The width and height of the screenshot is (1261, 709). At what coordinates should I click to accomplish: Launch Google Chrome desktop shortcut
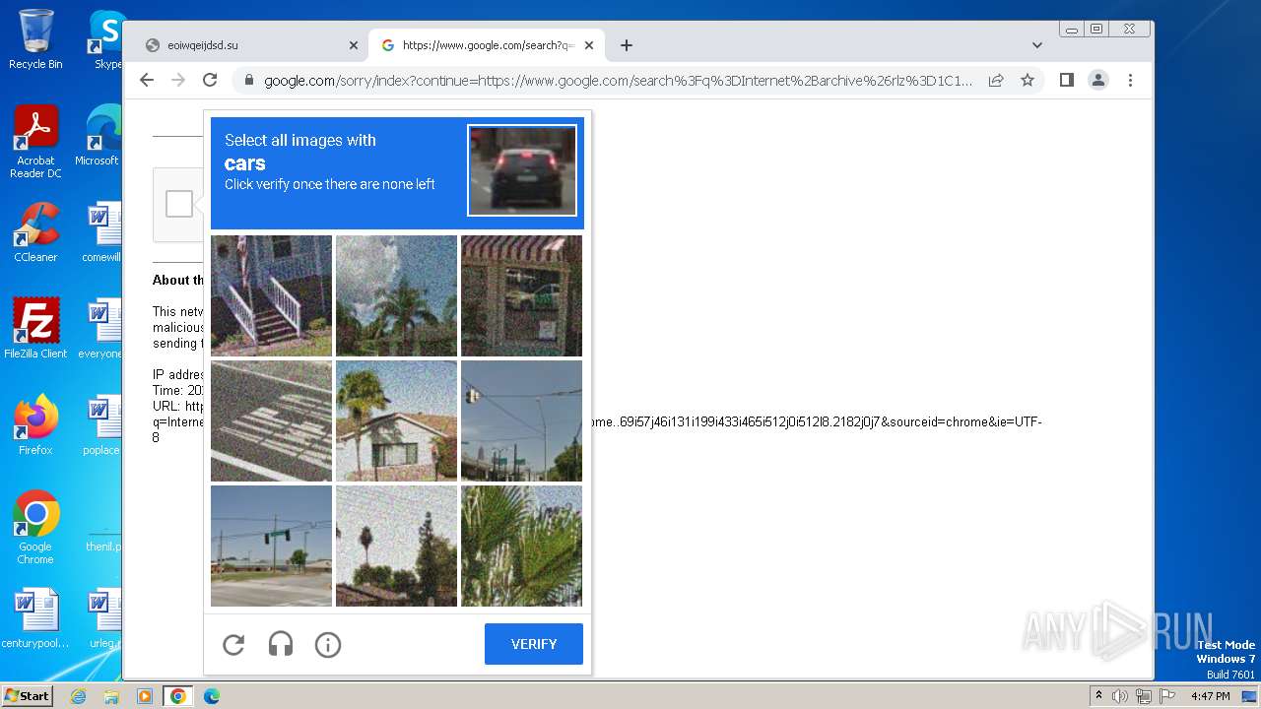pyautogui.click(x=35, y=528)
